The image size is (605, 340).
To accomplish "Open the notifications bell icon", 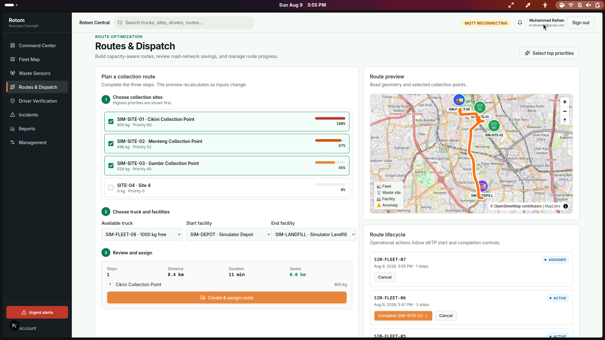I will click(x=520, y=23).
